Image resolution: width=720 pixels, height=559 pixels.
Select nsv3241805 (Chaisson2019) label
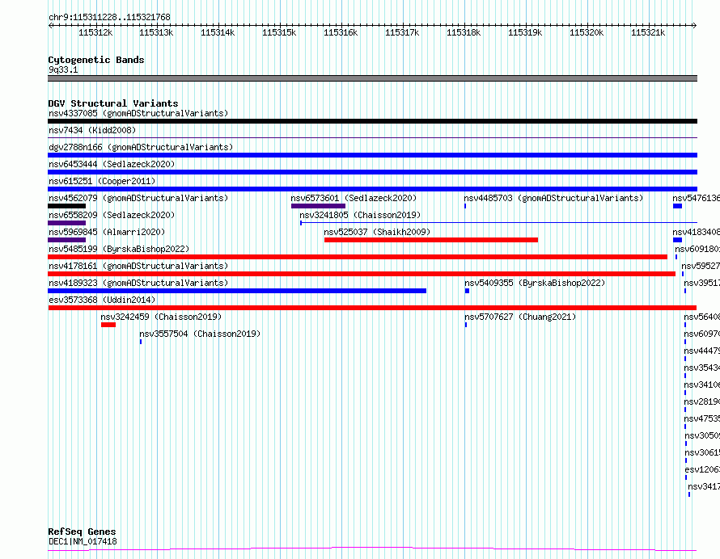click(360, 215)
